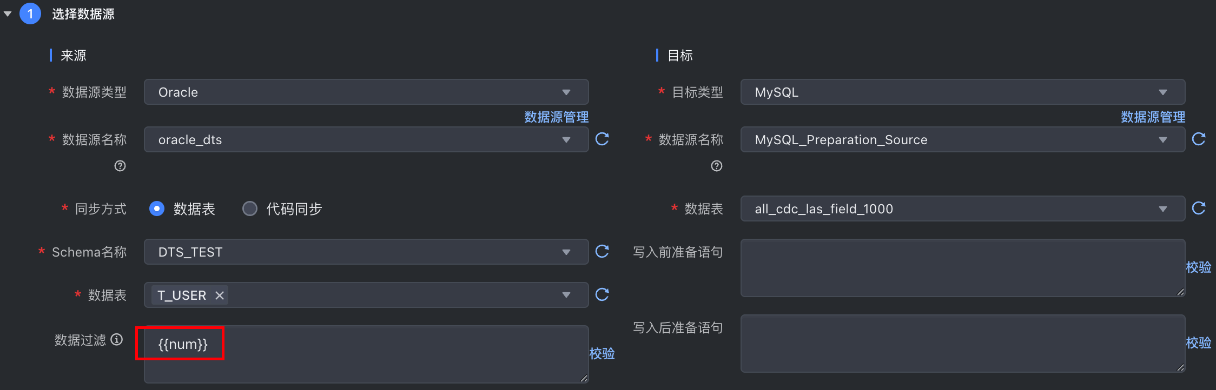Open the Oracle 数据源类型 dropdown
1216x390 pixels.
coord(366,92)
